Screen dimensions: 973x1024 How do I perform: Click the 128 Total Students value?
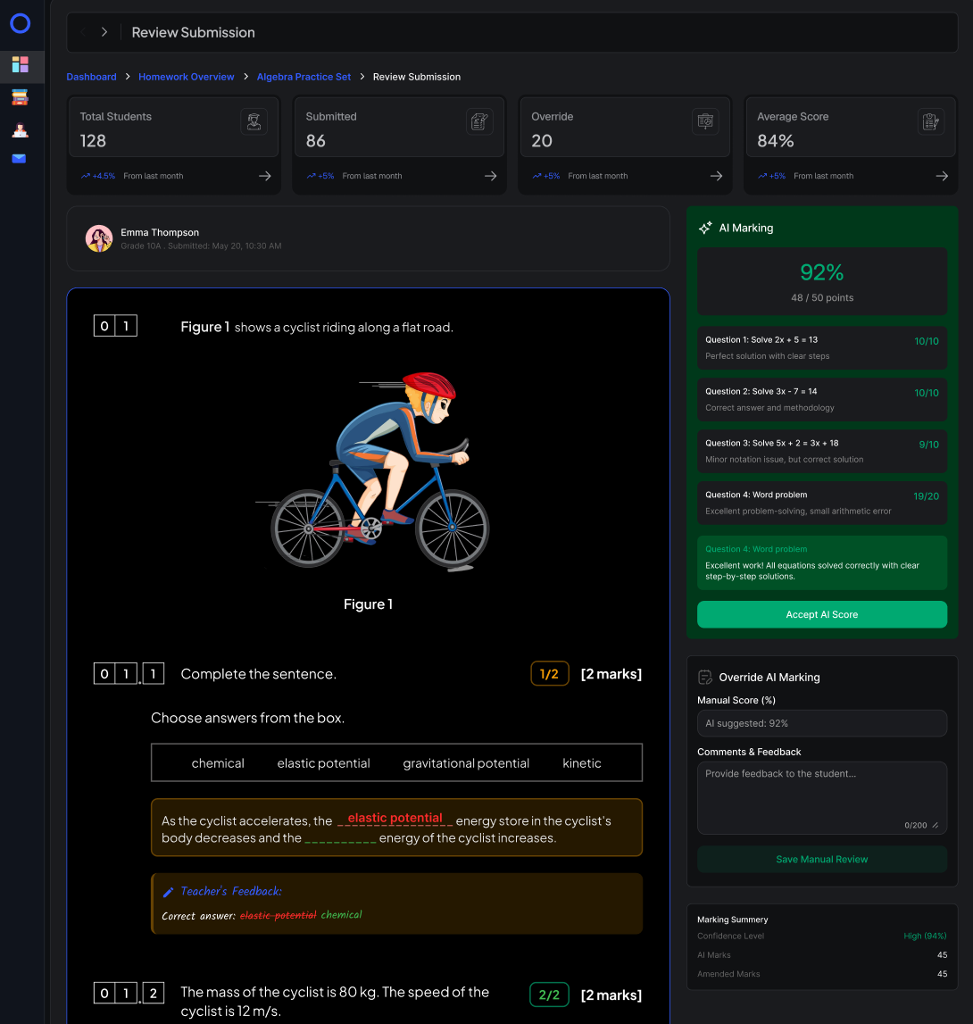(x=93, y=141)
